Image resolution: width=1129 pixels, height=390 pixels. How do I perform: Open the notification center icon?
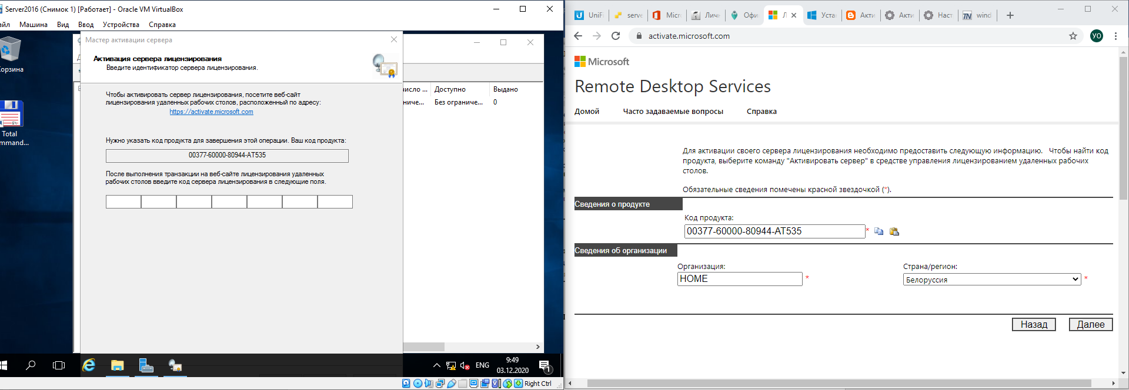coord(545,365)
